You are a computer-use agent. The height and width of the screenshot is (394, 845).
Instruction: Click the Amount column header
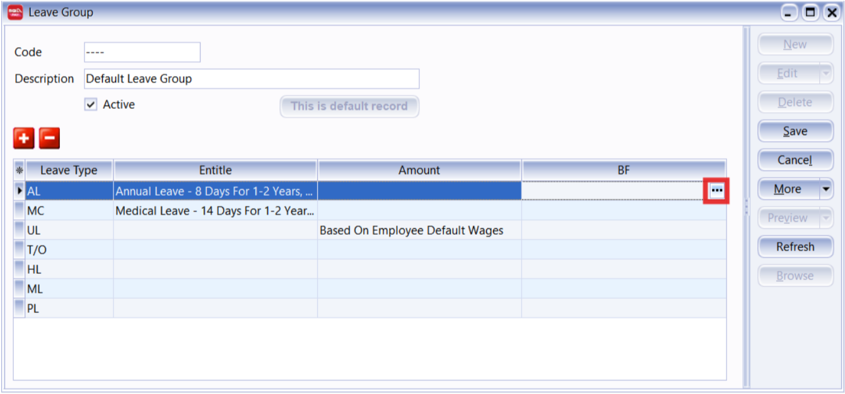tap(419, 170)
